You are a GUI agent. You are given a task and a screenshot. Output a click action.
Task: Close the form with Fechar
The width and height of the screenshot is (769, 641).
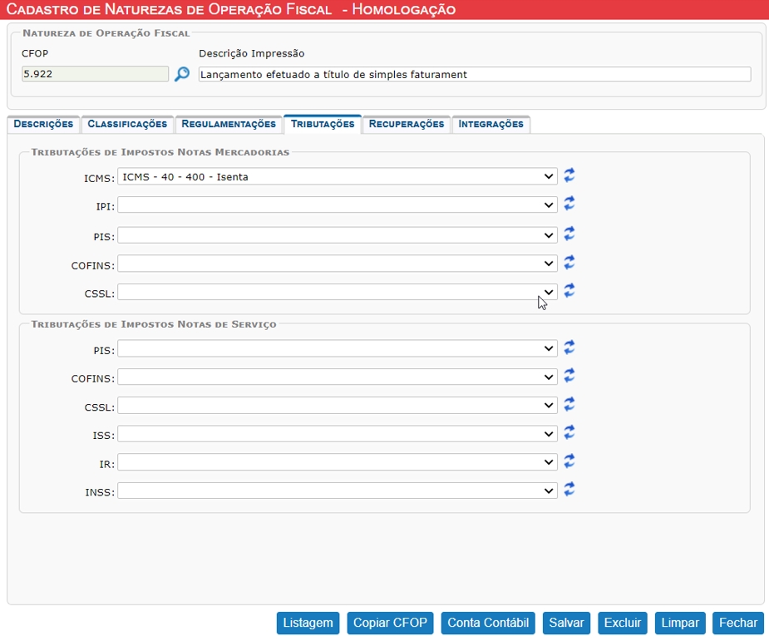[x=738, y=623]
